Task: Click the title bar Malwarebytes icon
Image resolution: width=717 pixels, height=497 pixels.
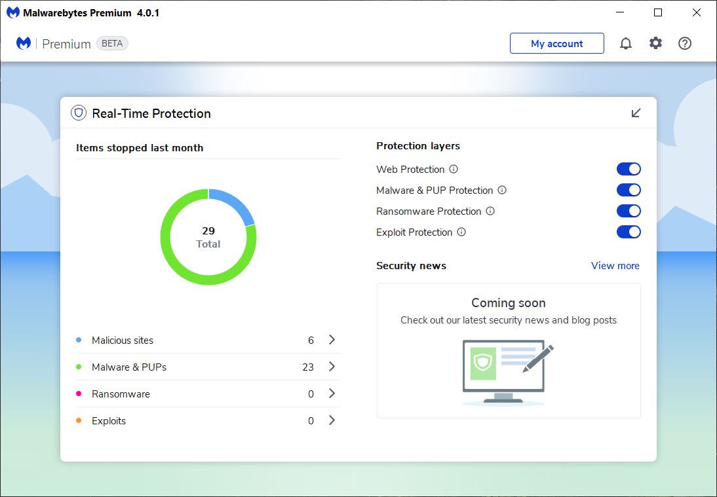Action: (13, 12)
